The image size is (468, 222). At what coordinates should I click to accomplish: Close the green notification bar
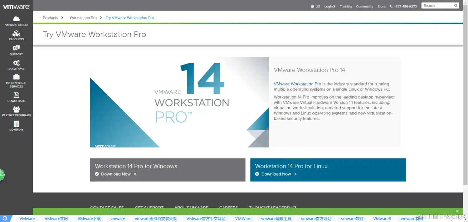457,211
